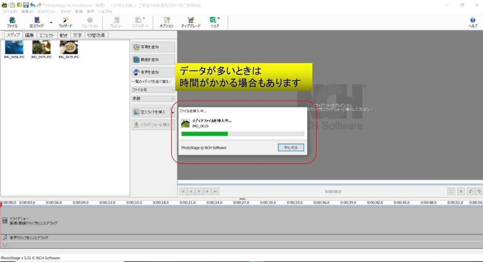This screenshot has width=483, height=262.
Task: Open the スライドショー menu
Action: coord(47,12)
